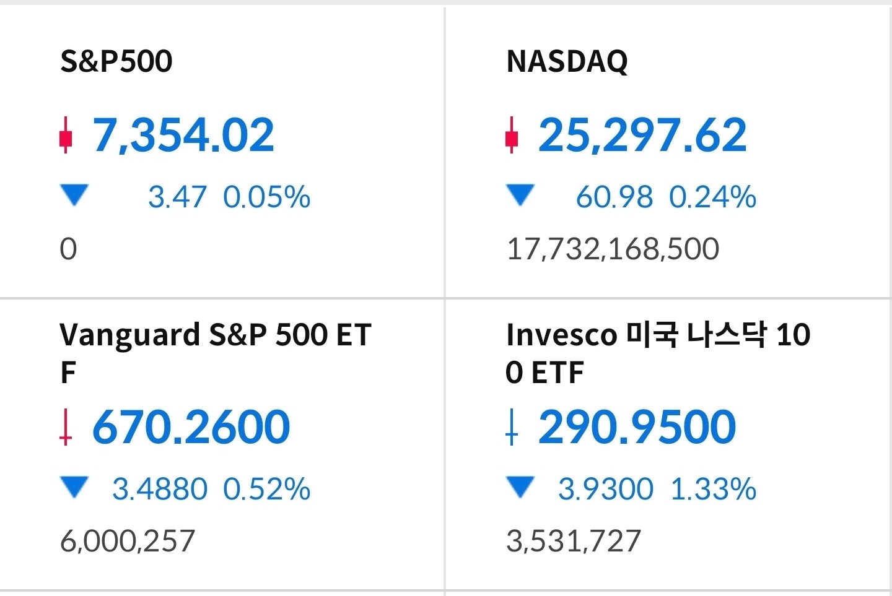This screenshot has width=892, height=596.
Task: Open the NASDAQ index title
Action: (567, 61)
